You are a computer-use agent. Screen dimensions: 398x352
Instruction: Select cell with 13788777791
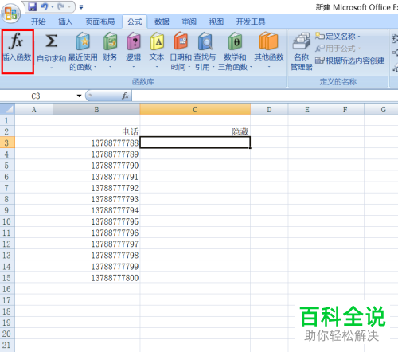point(96,177)
